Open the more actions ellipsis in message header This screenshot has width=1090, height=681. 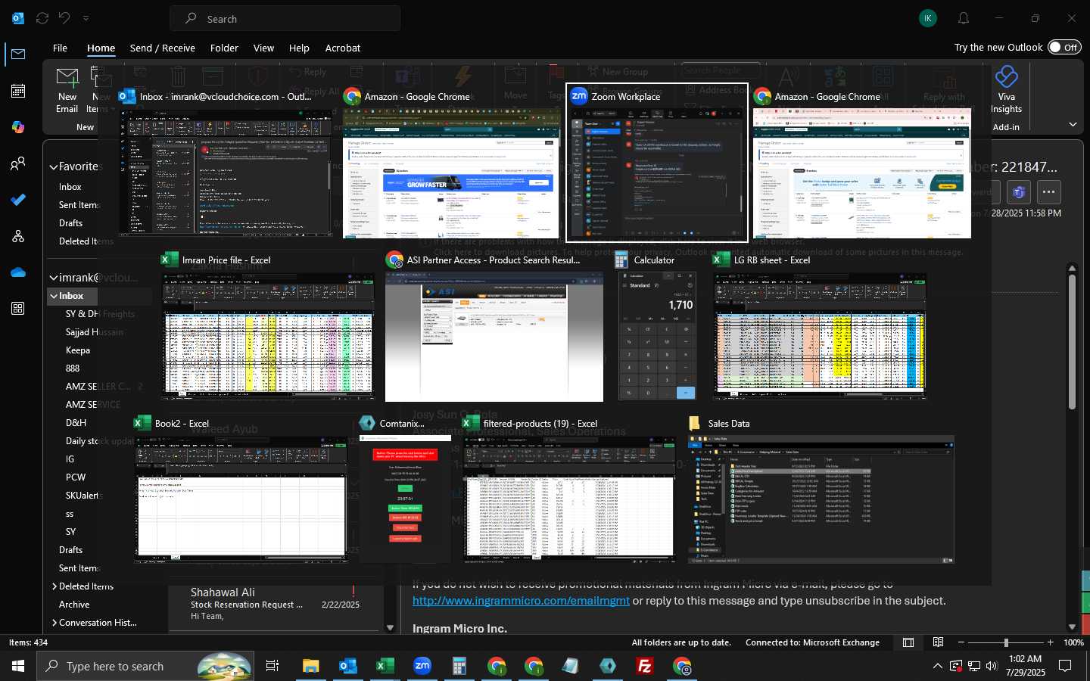click(x=1048, y=192)
